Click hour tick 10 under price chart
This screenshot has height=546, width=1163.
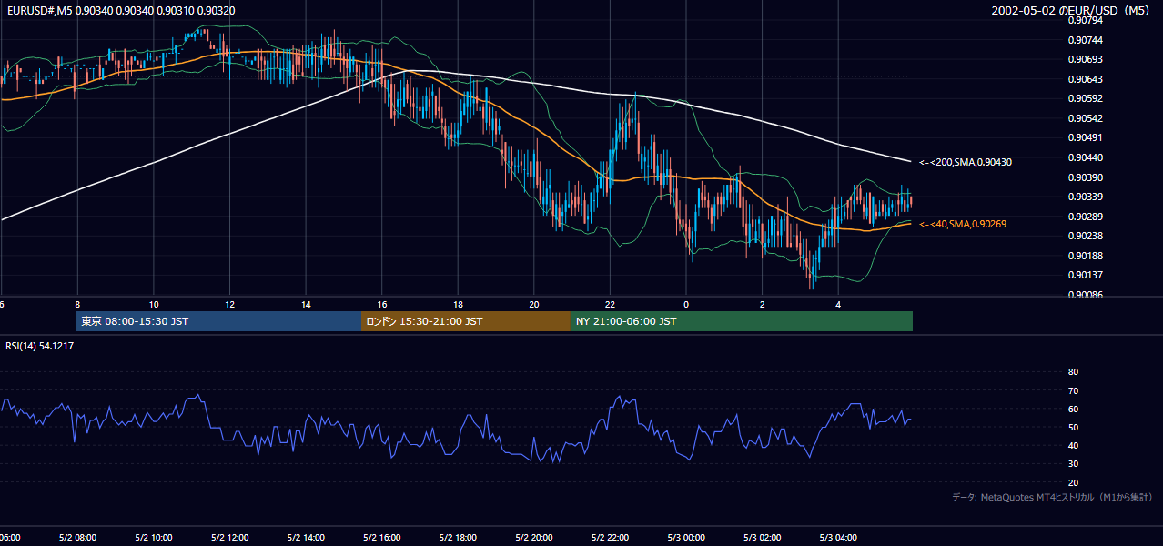(154, 305)
